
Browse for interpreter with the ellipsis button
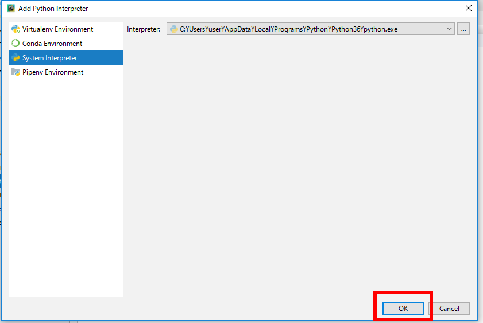[x=463, y=29]
